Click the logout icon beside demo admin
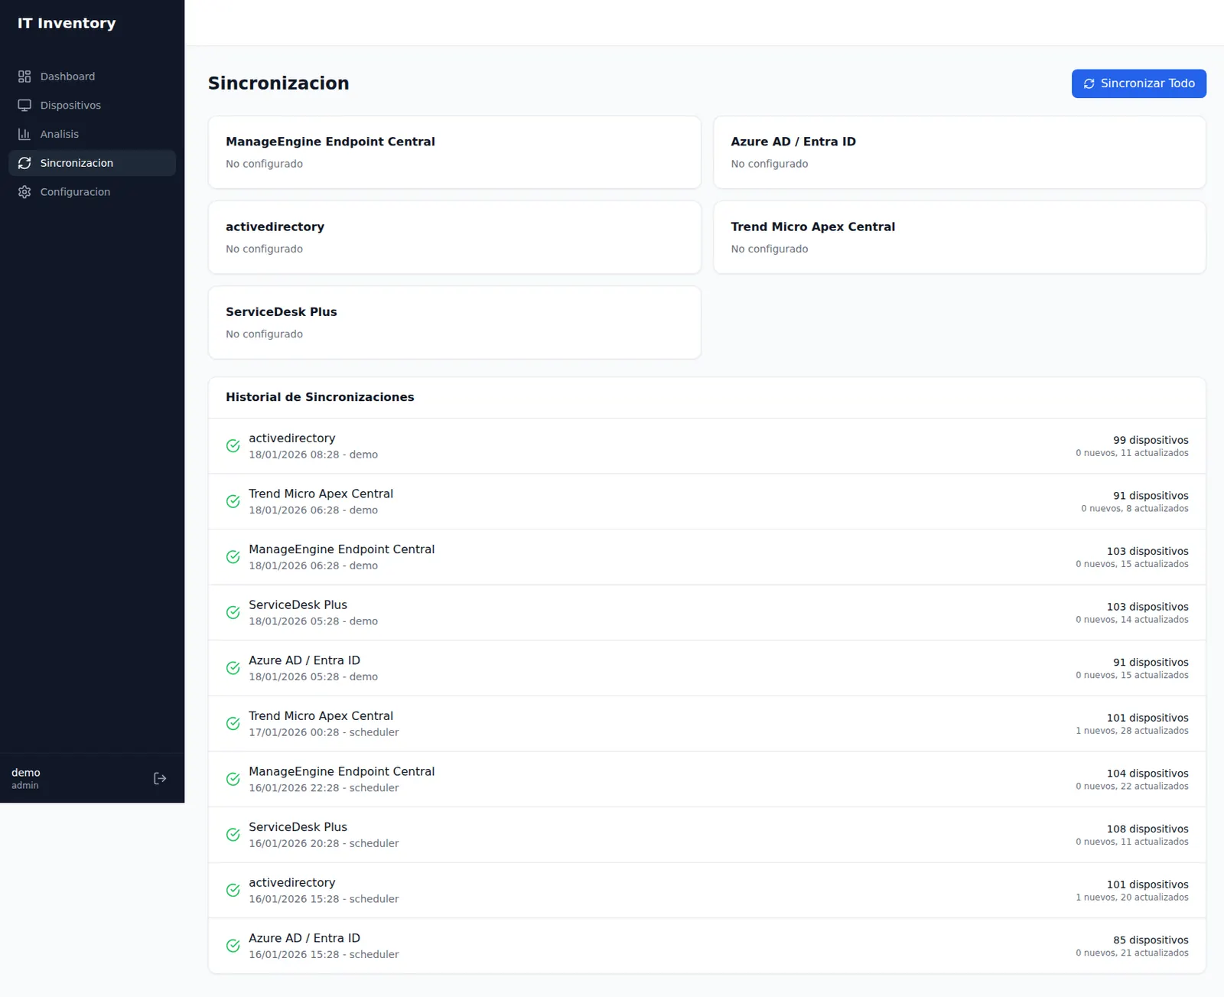Image resolution: width=1224 pixels, height=997 pixels. [x=160, y=778]
